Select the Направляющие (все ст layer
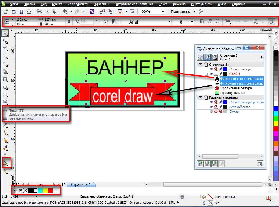Viewport: 279px width, 207px height. pyautogui.click(x=246, y=102)
